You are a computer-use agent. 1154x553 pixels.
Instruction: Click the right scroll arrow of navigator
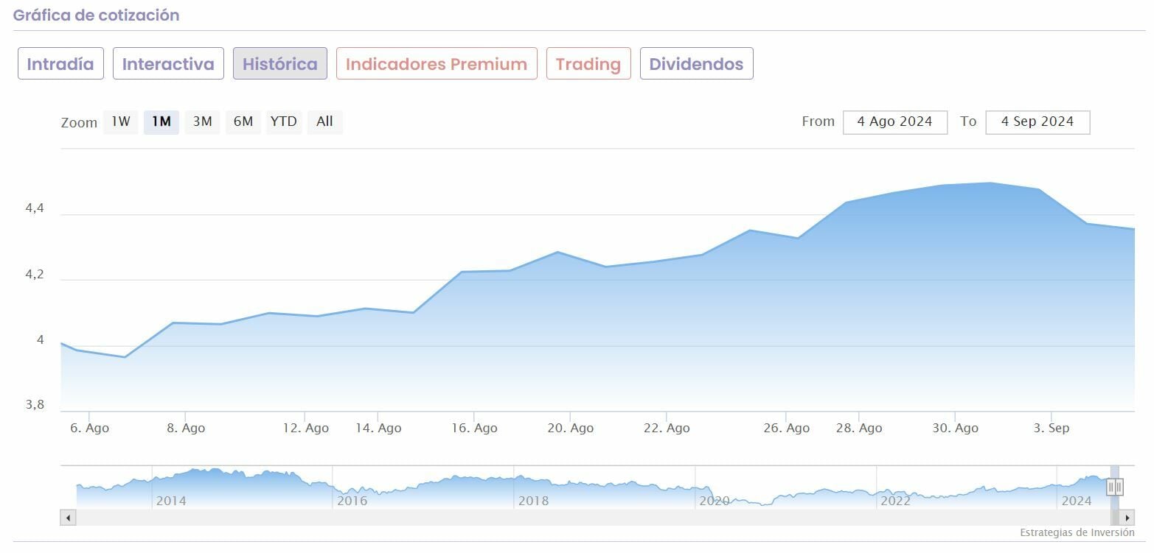click(x=1127, y=518)
